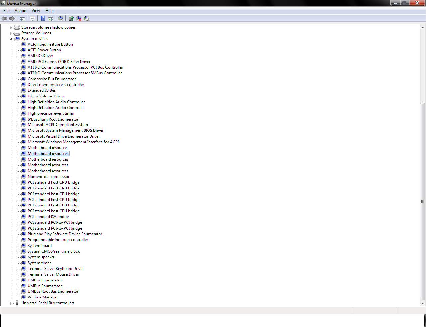
Task: Click the icon beside PCI standard ISA bridge
Action: [x=23, y=217]
